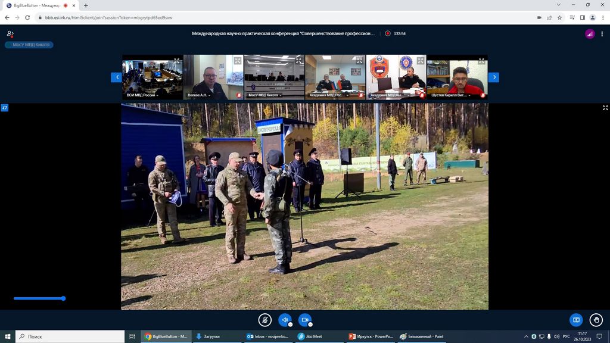Switch to BigBlueButton browser tab
The image size is (610, 343).
38,5
